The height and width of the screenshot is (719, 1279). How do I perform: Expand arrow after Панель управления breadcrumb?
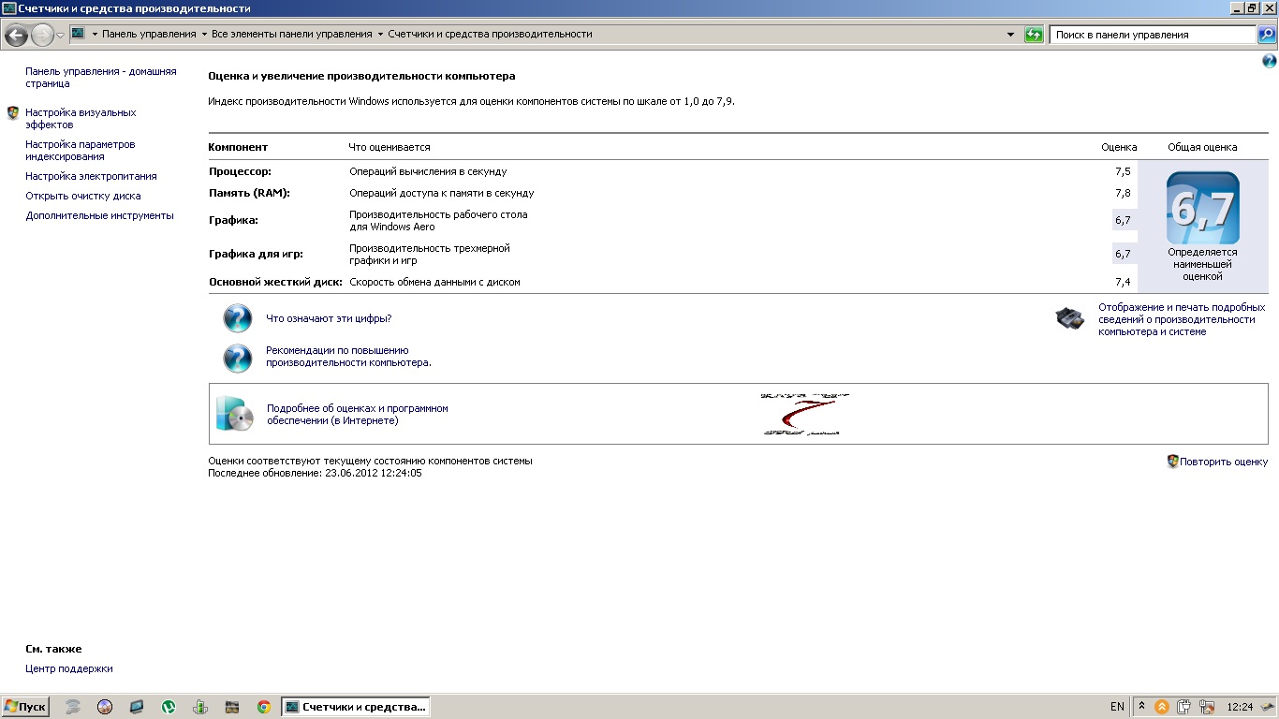[204, 34]
